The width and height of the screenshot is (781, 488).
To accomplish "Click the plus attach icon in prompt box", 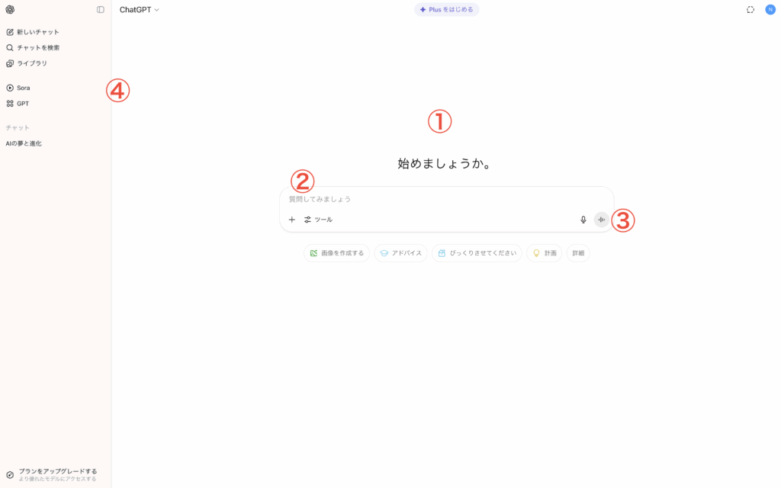I will click(291, 220).
